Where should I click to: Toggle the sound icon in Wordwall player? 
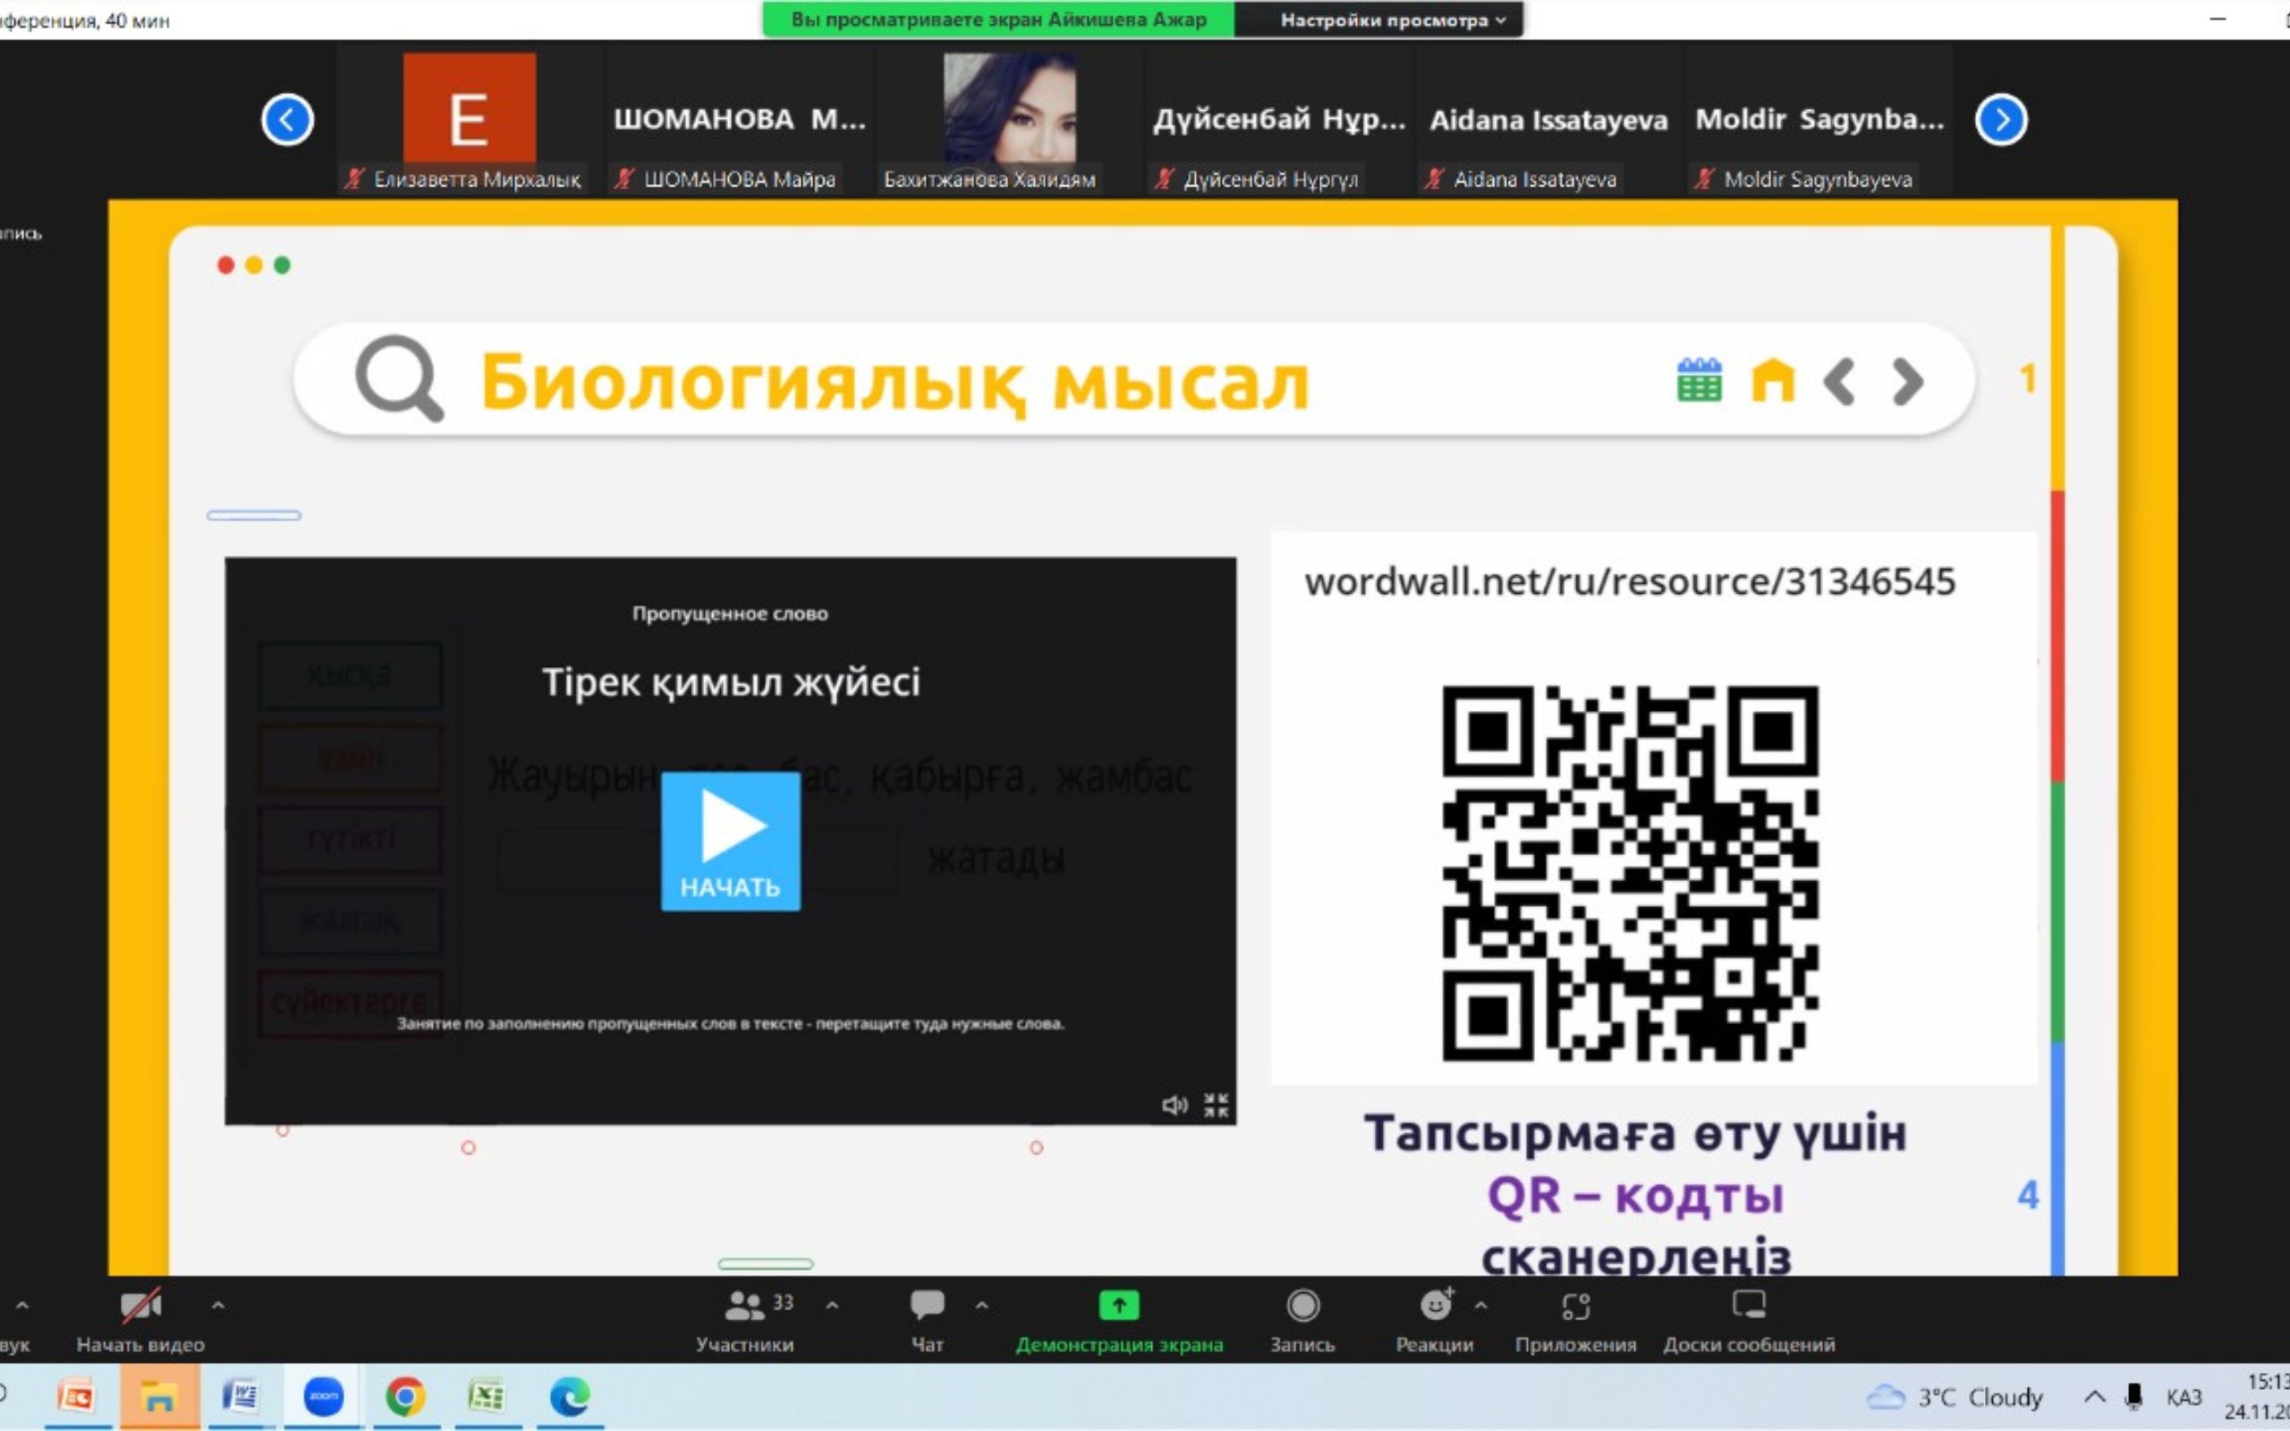point(1174,1105)
